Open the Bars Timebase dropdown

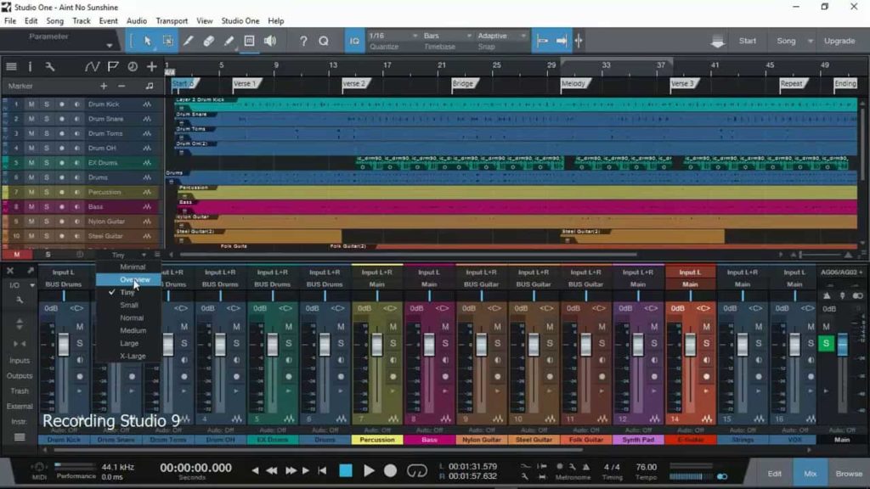[x=447, y=36]
